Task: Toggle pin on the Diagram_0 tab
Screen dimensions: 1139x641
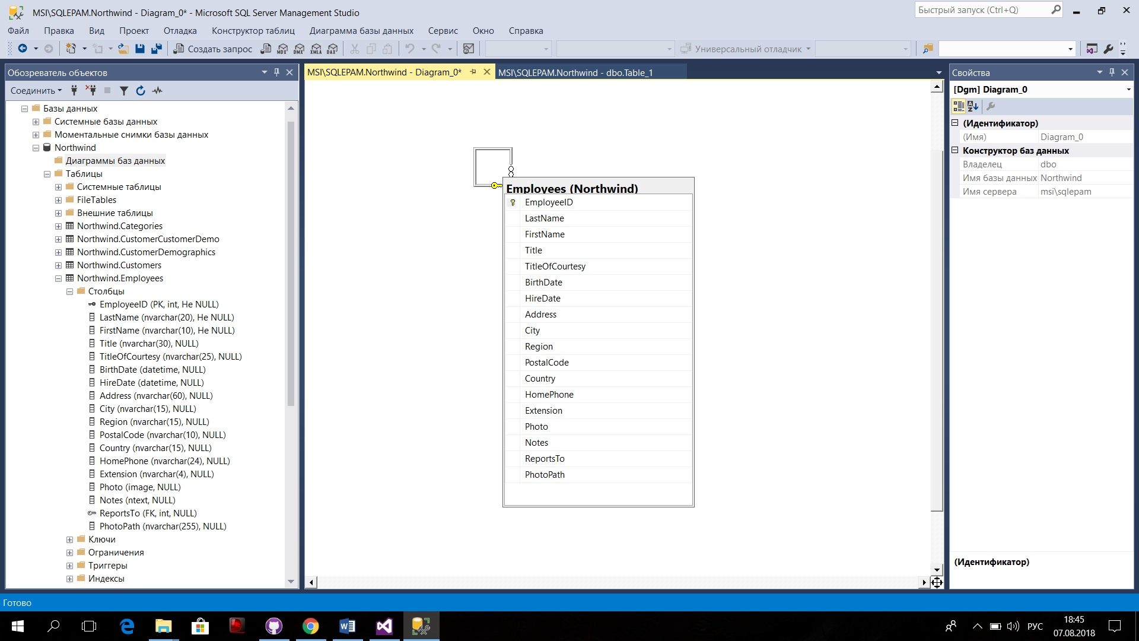Action: tap(473, 72)
